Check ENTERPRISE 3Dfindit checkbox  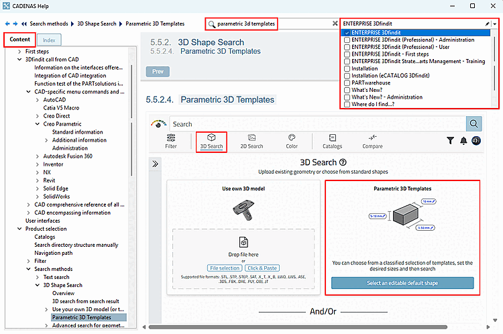(347, 33)
